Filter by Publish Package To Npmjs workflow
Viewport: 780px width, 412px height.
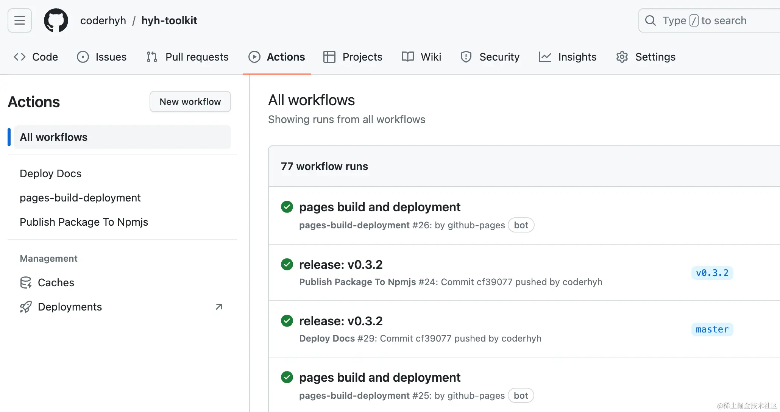coord(84,222)
